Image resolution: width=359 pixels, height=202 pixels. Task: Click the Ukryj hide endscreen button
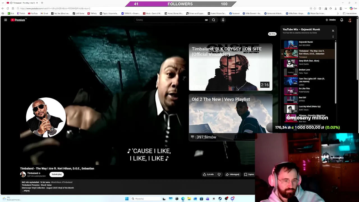click(x=272, y=34)
